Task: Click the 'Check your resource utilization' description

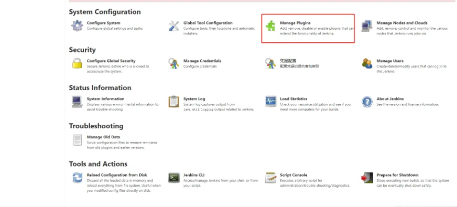Action: [x=315, y=107]
